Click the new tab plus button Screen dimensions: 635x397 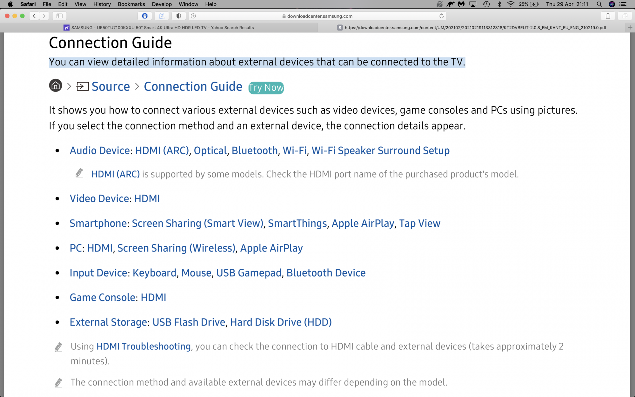(630, 28)
